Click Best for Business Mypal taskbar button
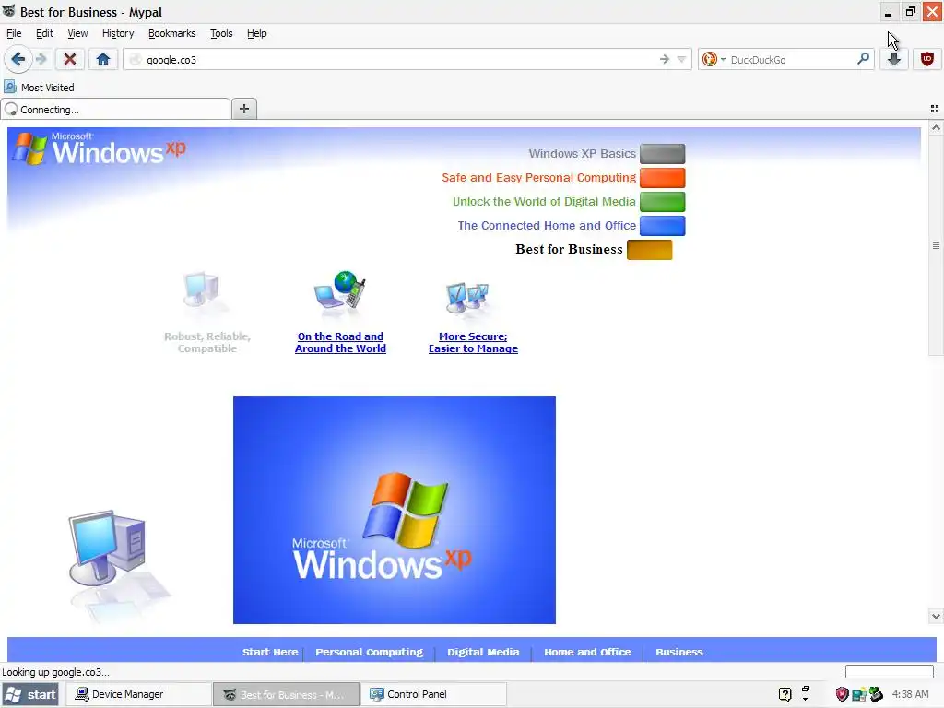 (x=286, y=694)
